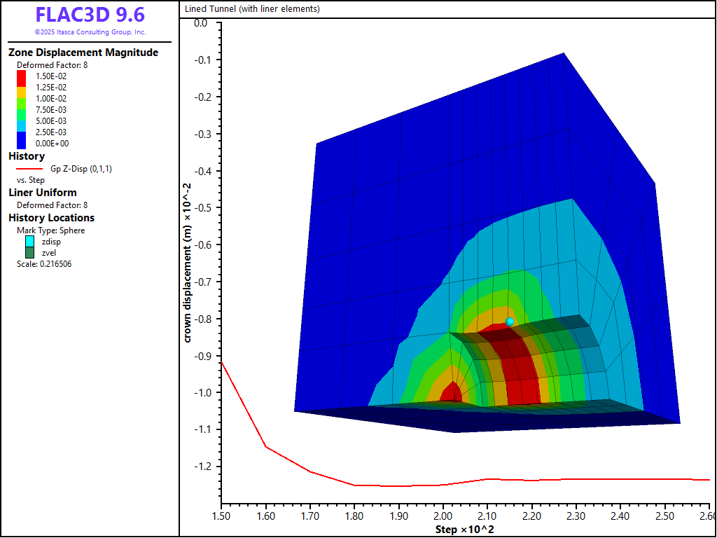This screenshot has width=717, height=538.
Task: Click the cyan sphere history marker on tunnel crown
Action: (510, 322)
